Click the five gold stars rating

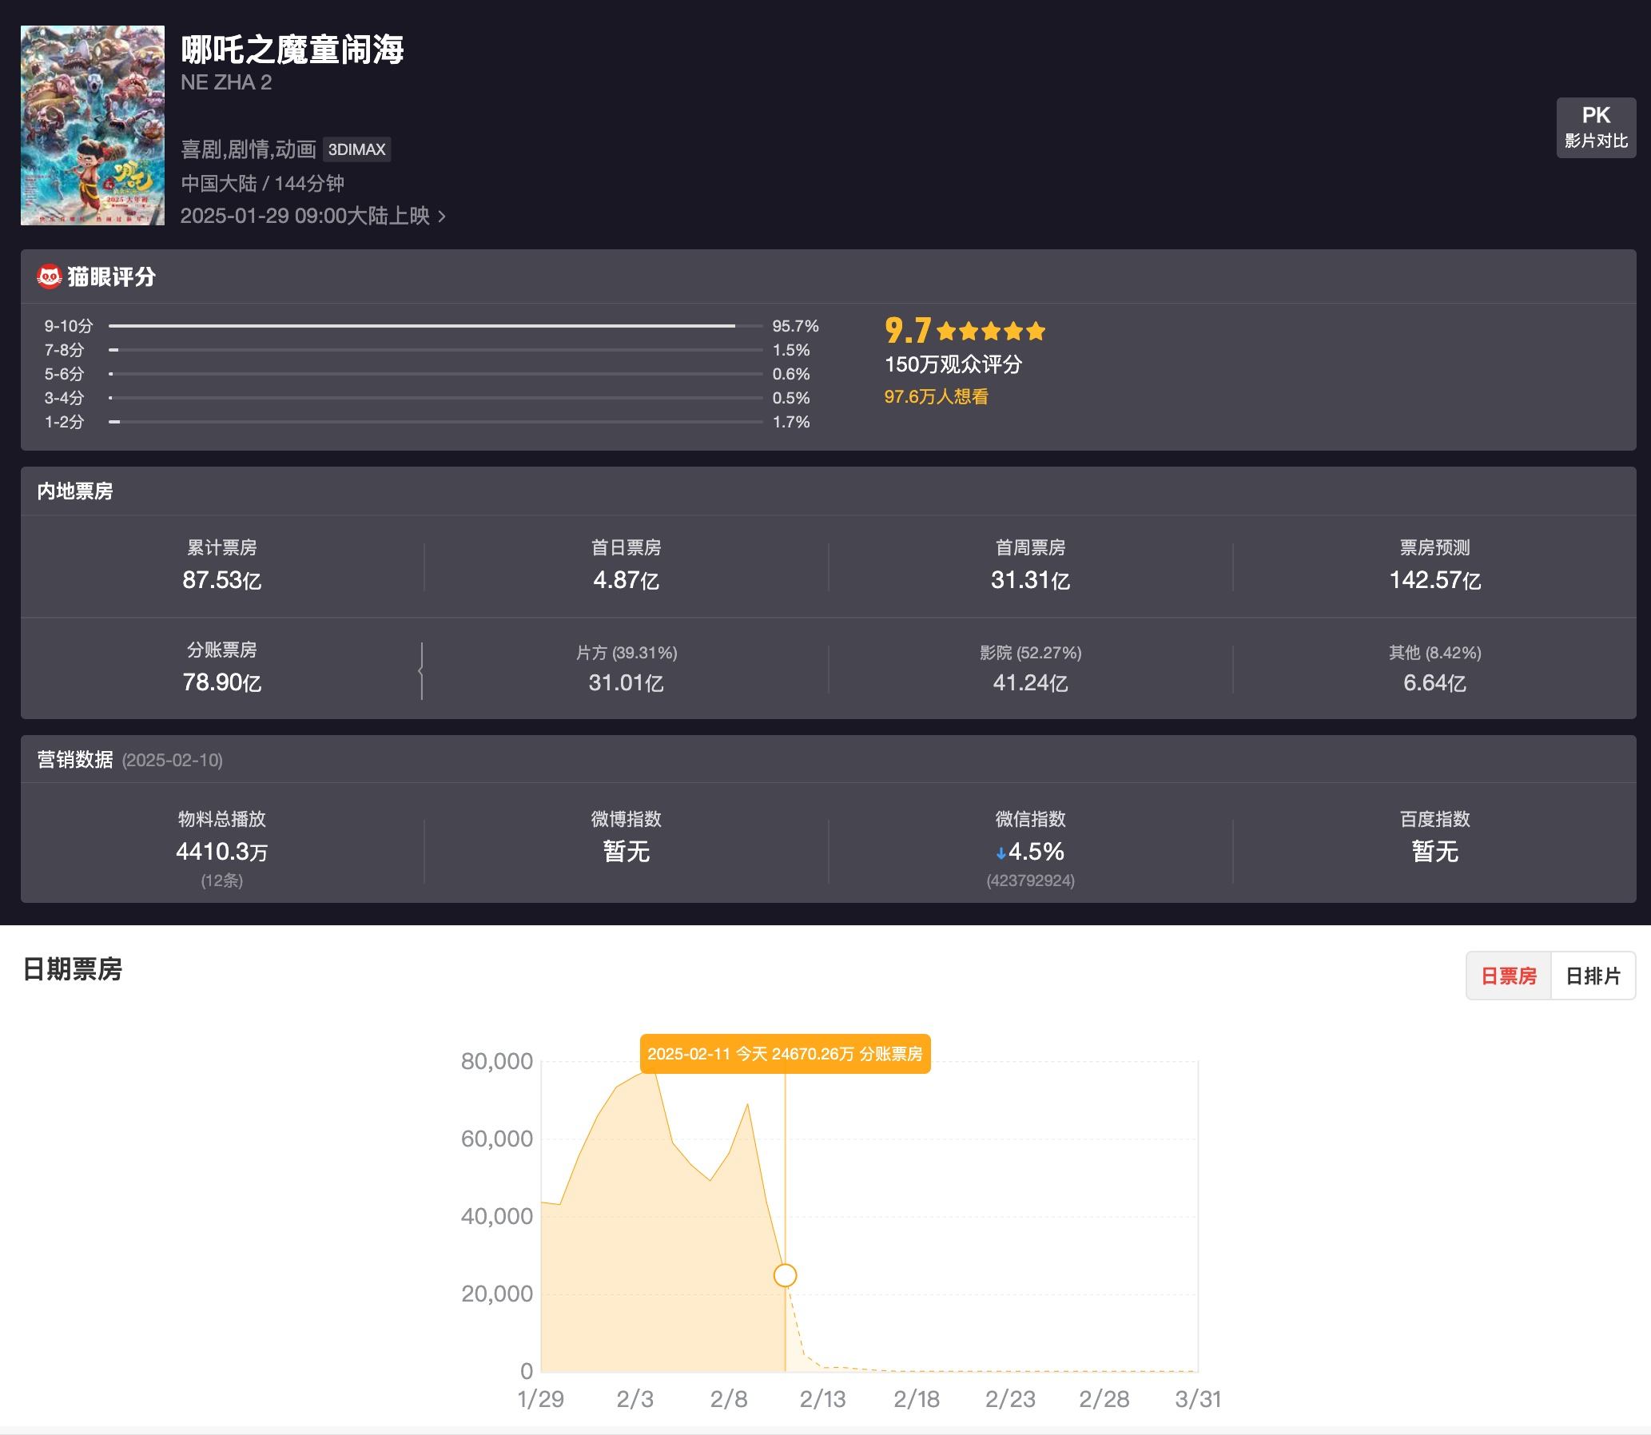click(991, 331)
